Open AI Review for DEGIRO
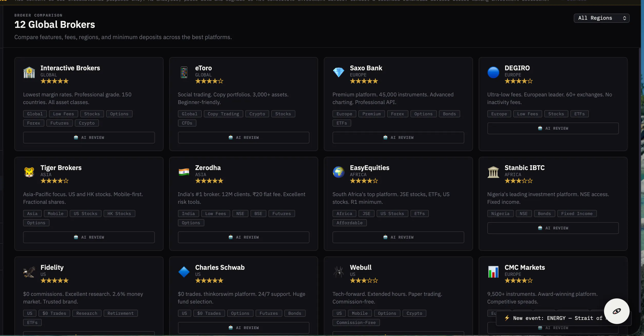644x336 pixels. coord(553,128)
